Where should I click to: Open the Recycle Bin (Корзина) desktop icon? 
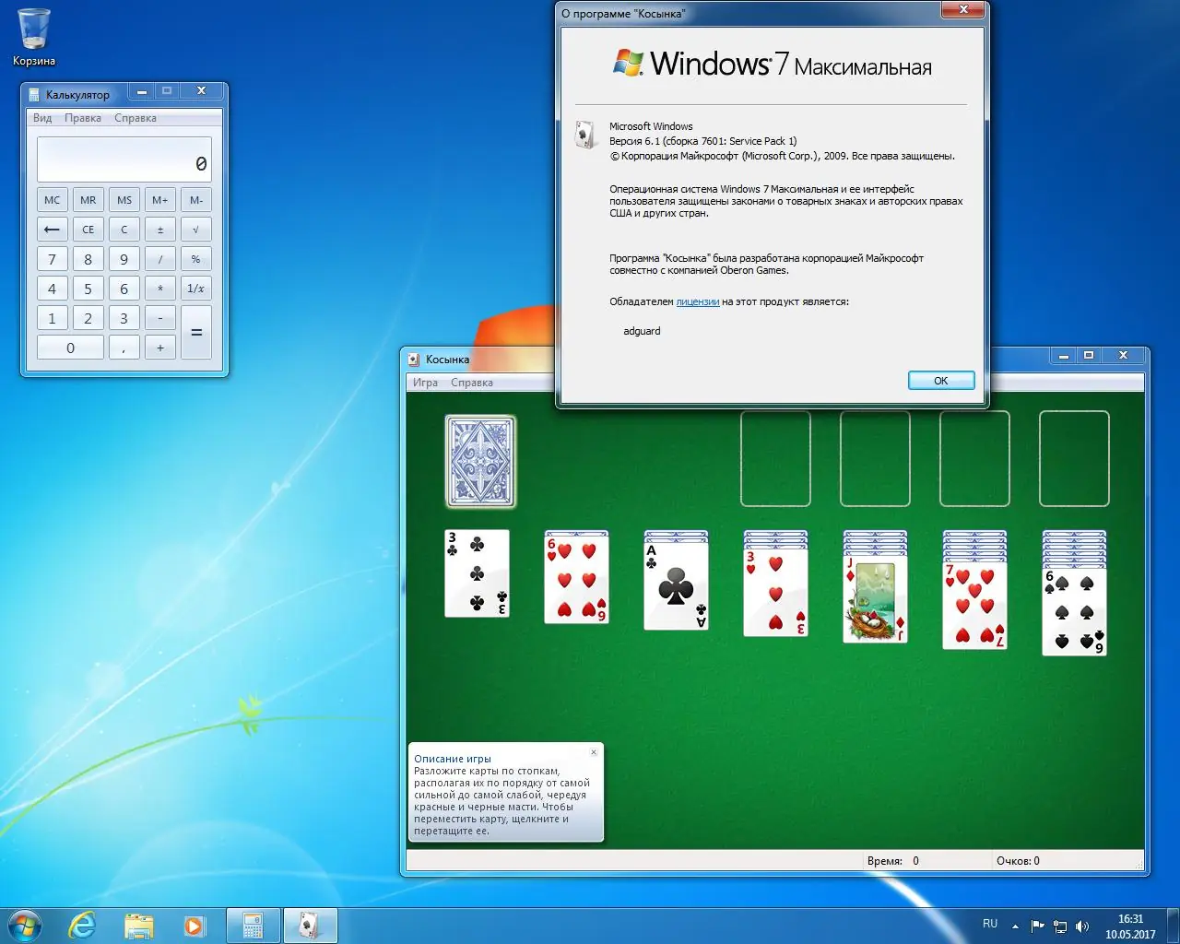click(34, 37)
